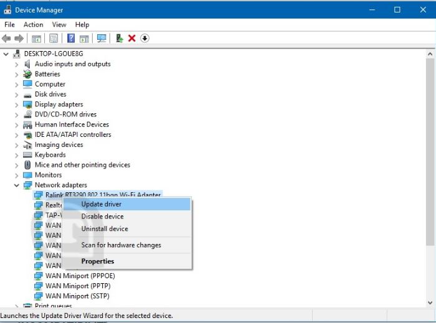Expand DVD/CD-ROM drives category

[x=16, y=115]
